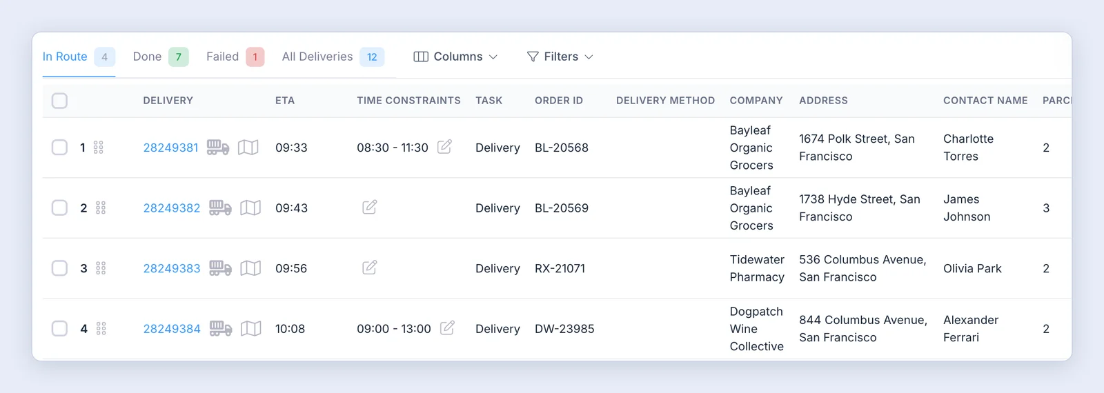
Task: Click address 536 Columbus Avenue
Action: 862,268
